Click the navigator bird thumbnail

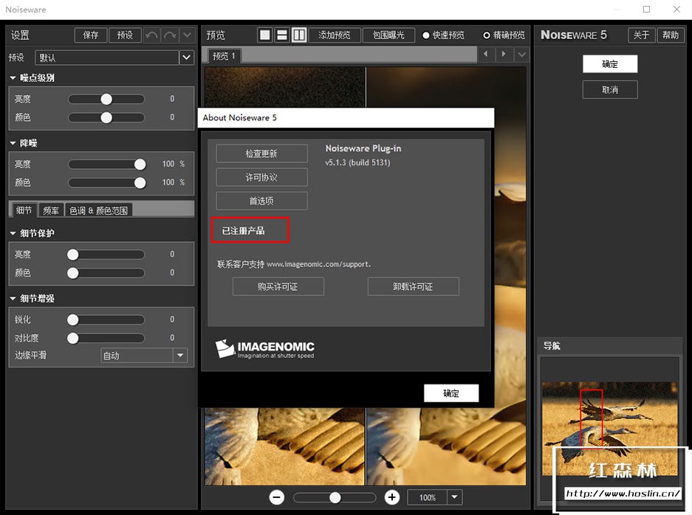[609, 428]
